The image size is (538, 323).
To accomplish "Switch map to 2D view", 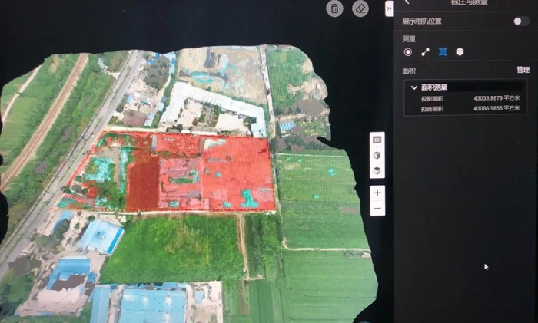I will click(377, 140).
